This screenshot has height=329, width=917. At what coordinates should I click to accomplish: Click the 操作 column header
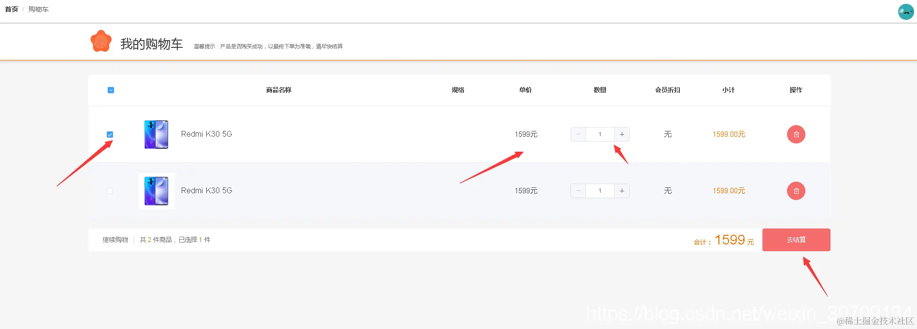pos(796,90)
